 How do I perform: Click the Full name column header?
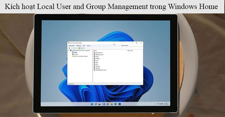[x=130, y=51]
